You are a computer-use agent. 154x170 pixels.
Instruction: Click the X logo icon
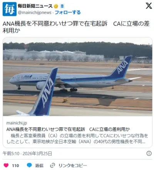point(149,6)
